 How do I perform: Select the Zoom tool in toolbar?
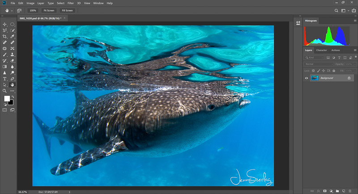4,91
